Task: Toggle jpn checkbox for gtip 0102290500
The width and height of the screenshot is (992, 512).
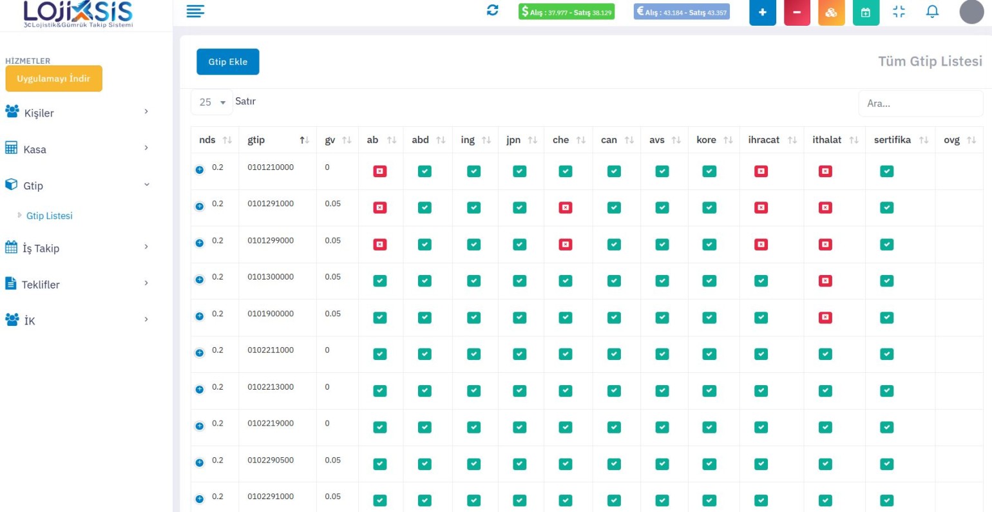Action: 520,464
